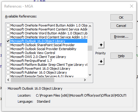Open Browse to find a reference file
Viewport: 138px width, 112px height.
coord(121,37)
